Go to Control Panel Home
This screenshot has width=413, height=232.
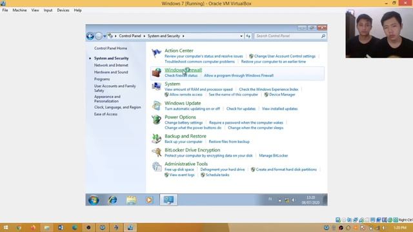[110, 48]
